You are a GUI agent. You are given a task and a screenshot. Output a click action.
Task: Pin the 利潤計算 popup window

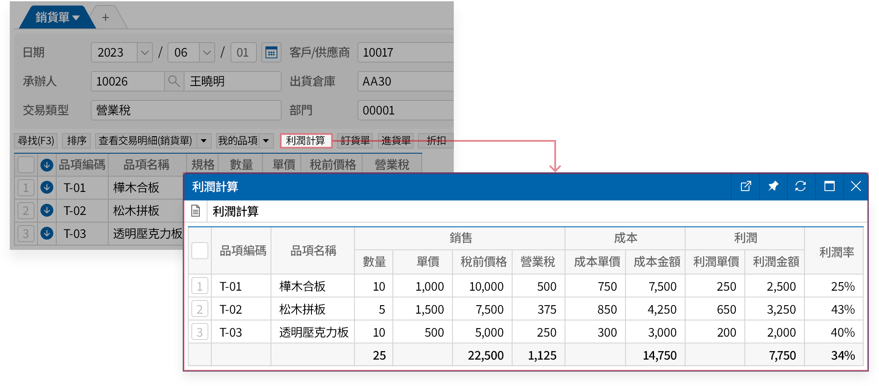click(x=773, y=186)
